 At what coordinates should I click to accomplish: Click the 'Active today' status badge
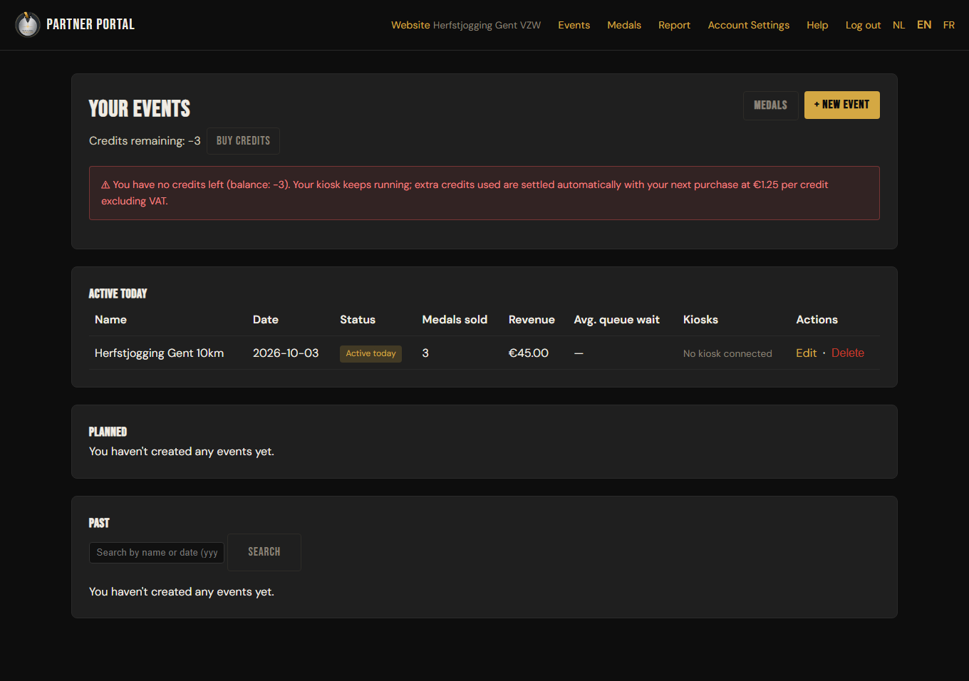370,353
